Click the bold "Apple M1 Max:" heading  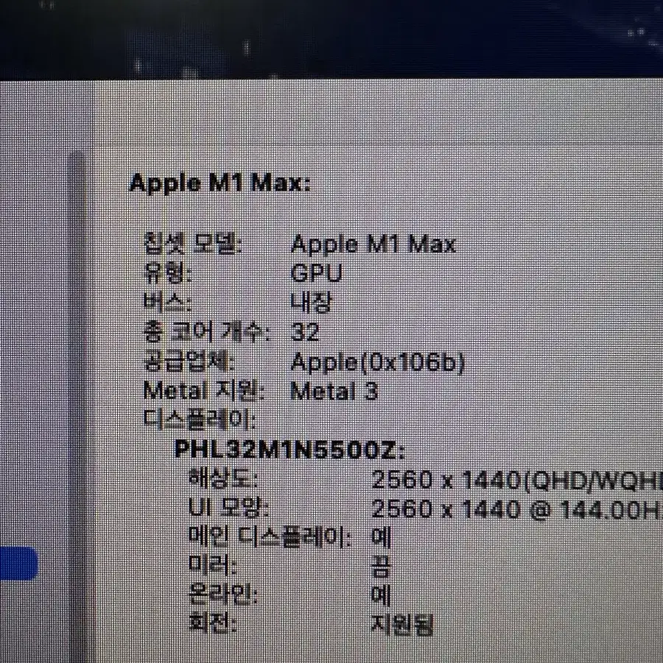220,184
